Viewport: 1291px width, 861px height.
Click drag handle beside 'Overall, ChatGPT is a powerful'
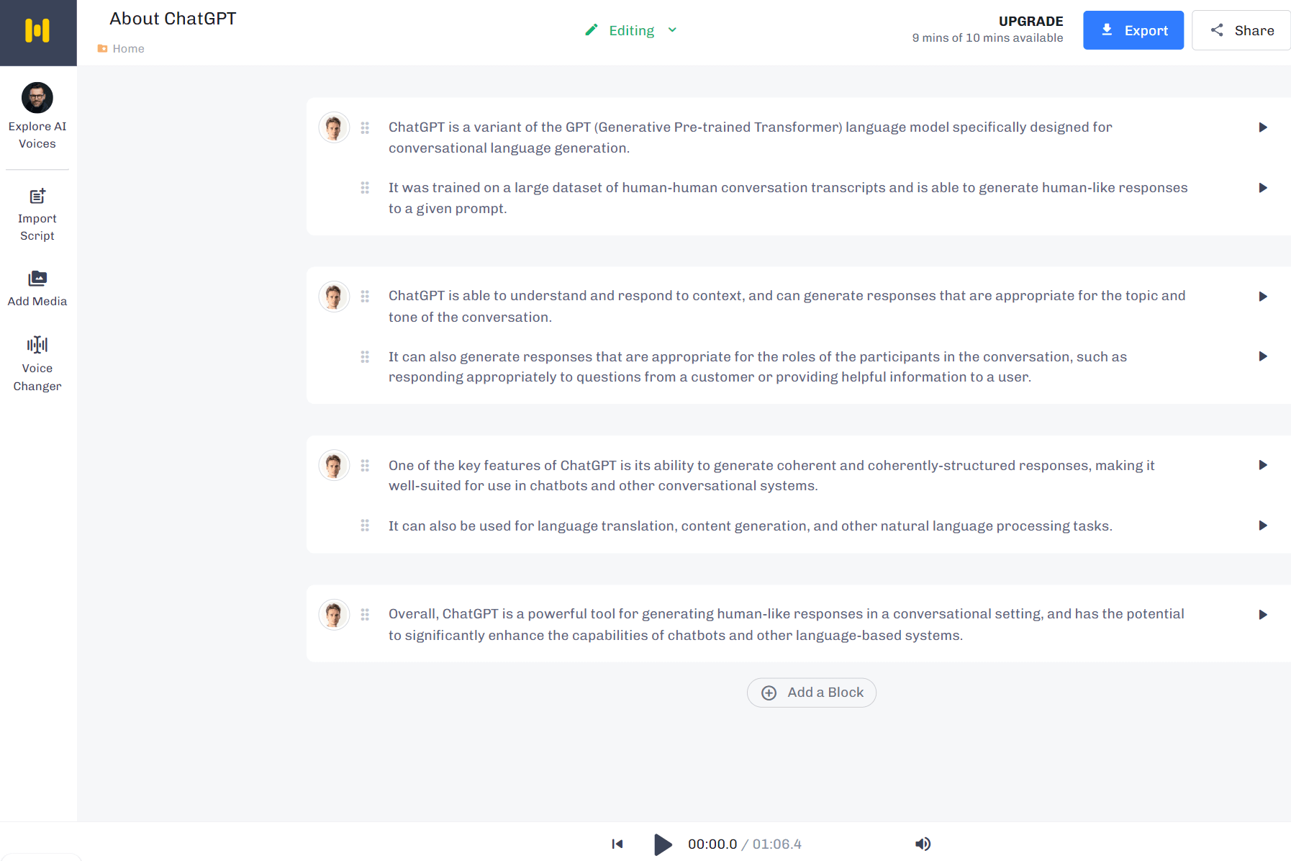coord(365,615)
